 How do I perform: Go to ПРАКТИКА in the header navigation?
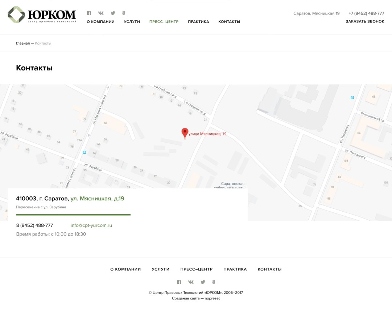point(198,22)
